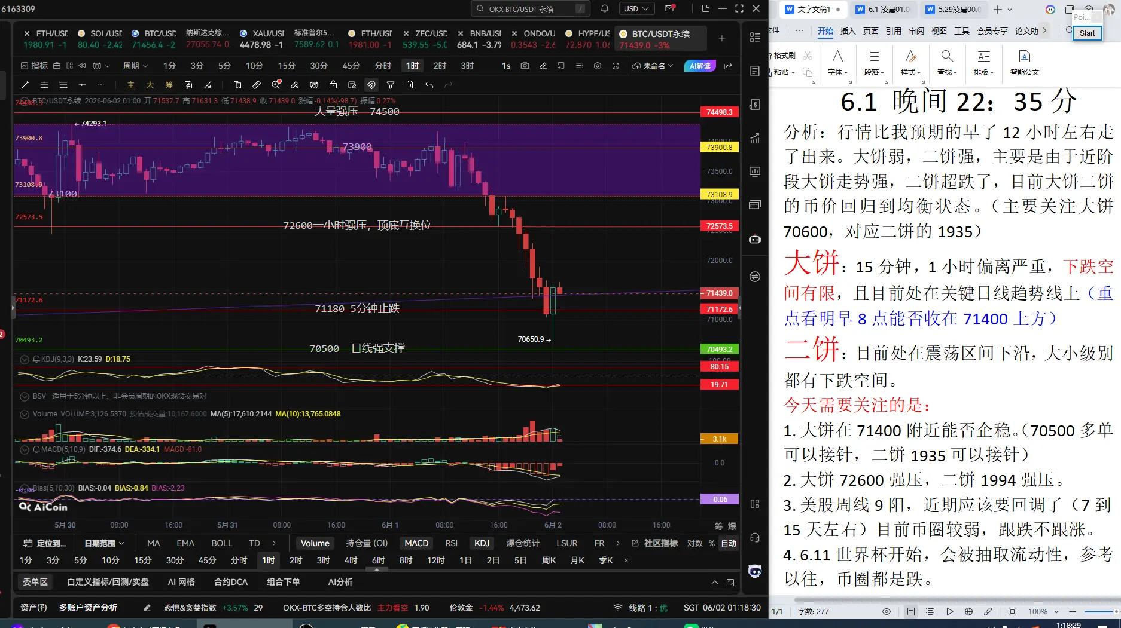The width and height of the screenshot is (1121, 628).
Task: Open the USD currency dropdown
Action: coord(636,8)
